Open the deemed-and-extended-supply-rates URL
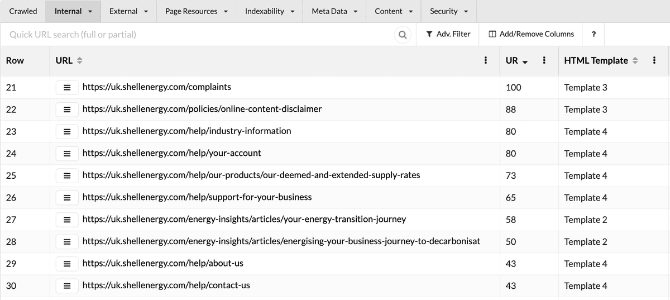Screen dimensions: 670x300 pyautogui.click(x=251, y=175)
